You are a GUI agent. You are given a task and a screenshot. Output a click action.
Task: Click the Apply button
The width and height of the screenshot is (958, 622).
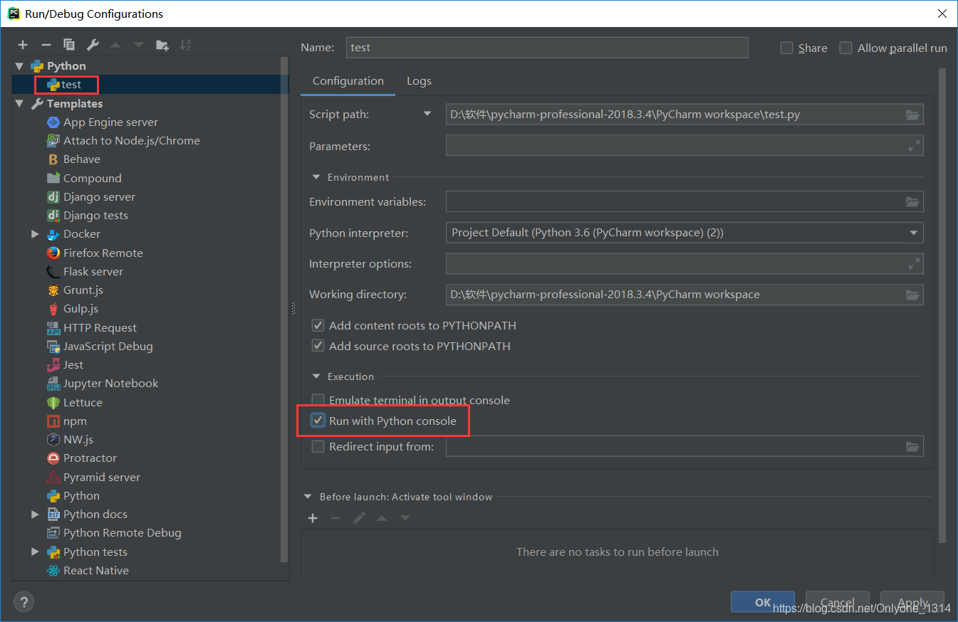[x=912, y=602]
